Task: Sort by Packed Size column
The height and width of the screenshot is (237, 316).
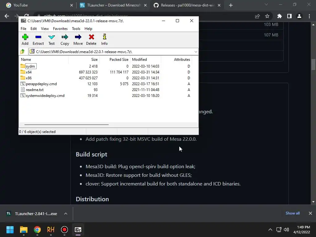Action: click(x=115, y=60)
